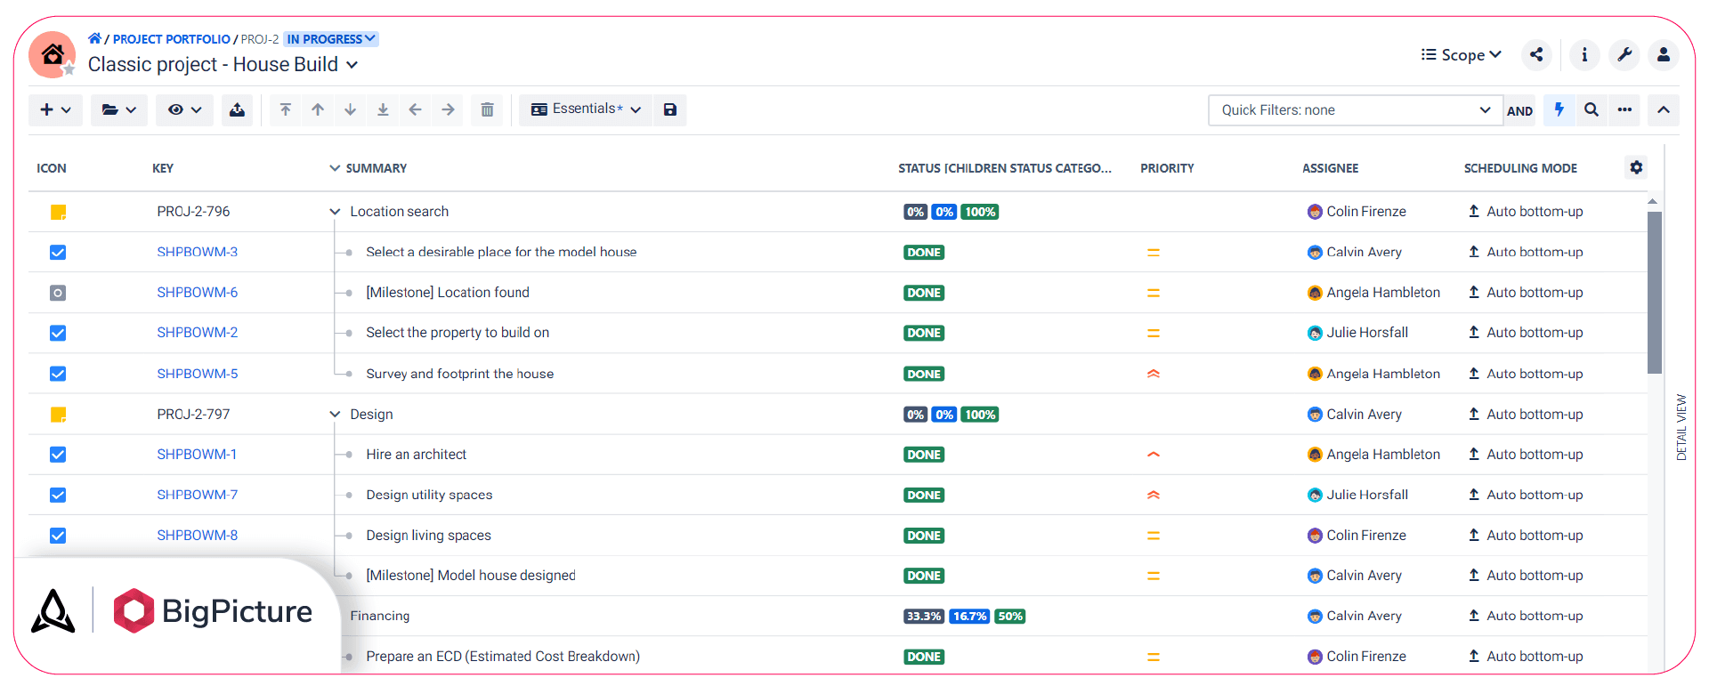Click the project house avatar icon
Screen dimensions: 1709x694
(52, 55)
